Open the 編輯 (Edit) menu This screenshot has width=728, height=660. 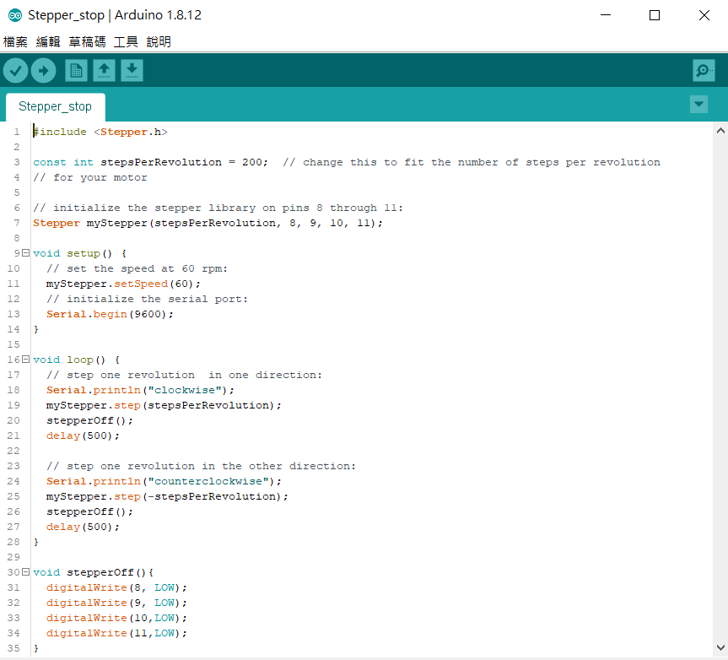pyautogui.click(x=48, y=41)
